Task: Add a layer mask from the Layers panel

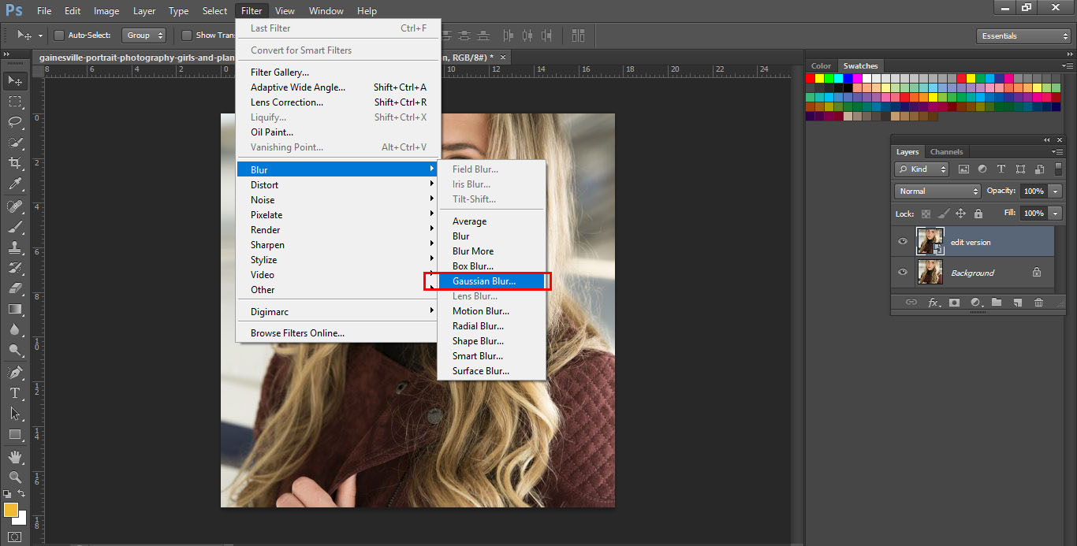Action: [x=954, y=303]
